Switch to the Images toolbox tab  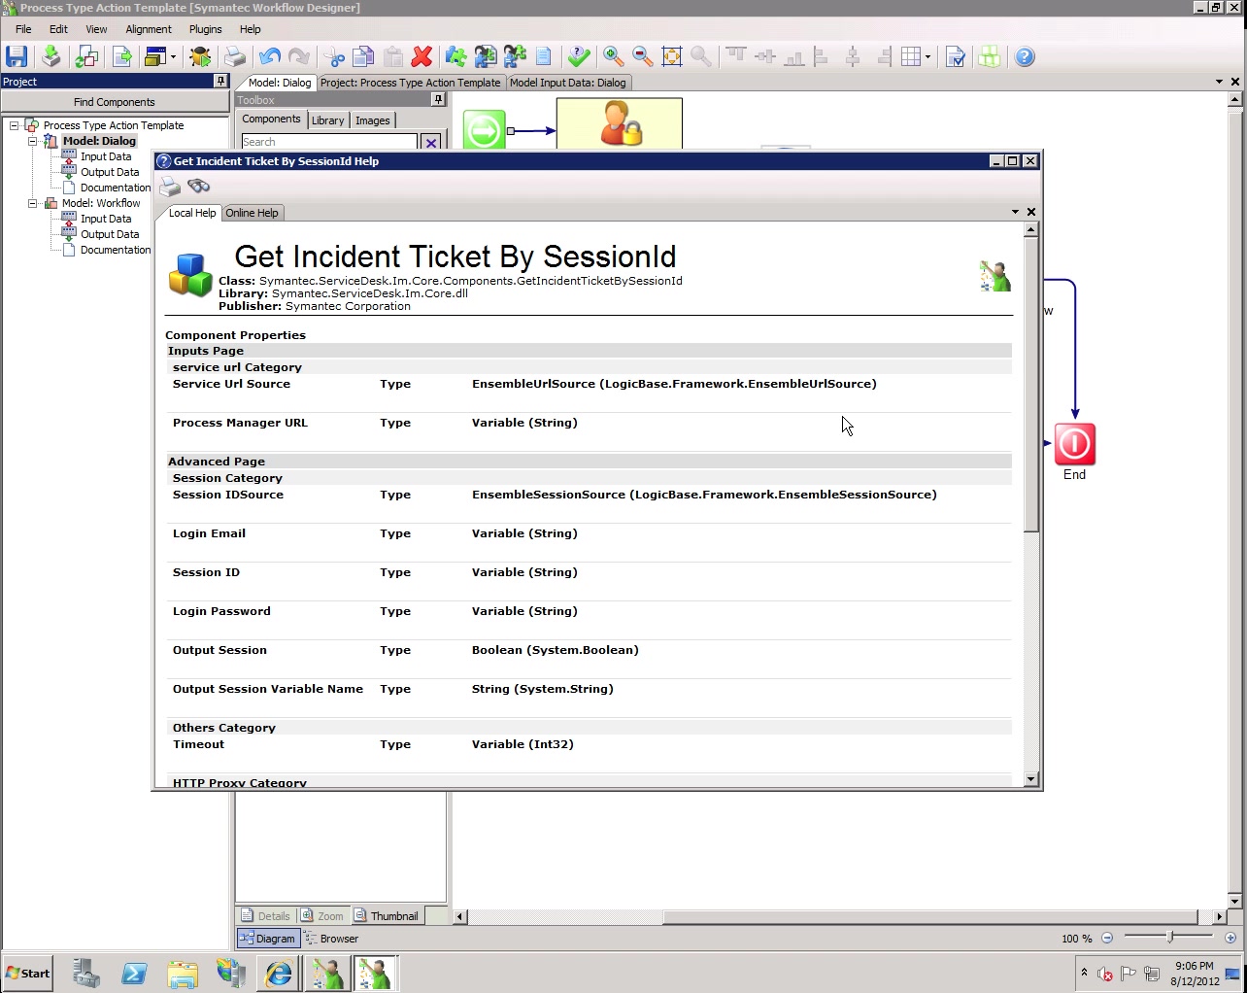[x=373, y=120]
